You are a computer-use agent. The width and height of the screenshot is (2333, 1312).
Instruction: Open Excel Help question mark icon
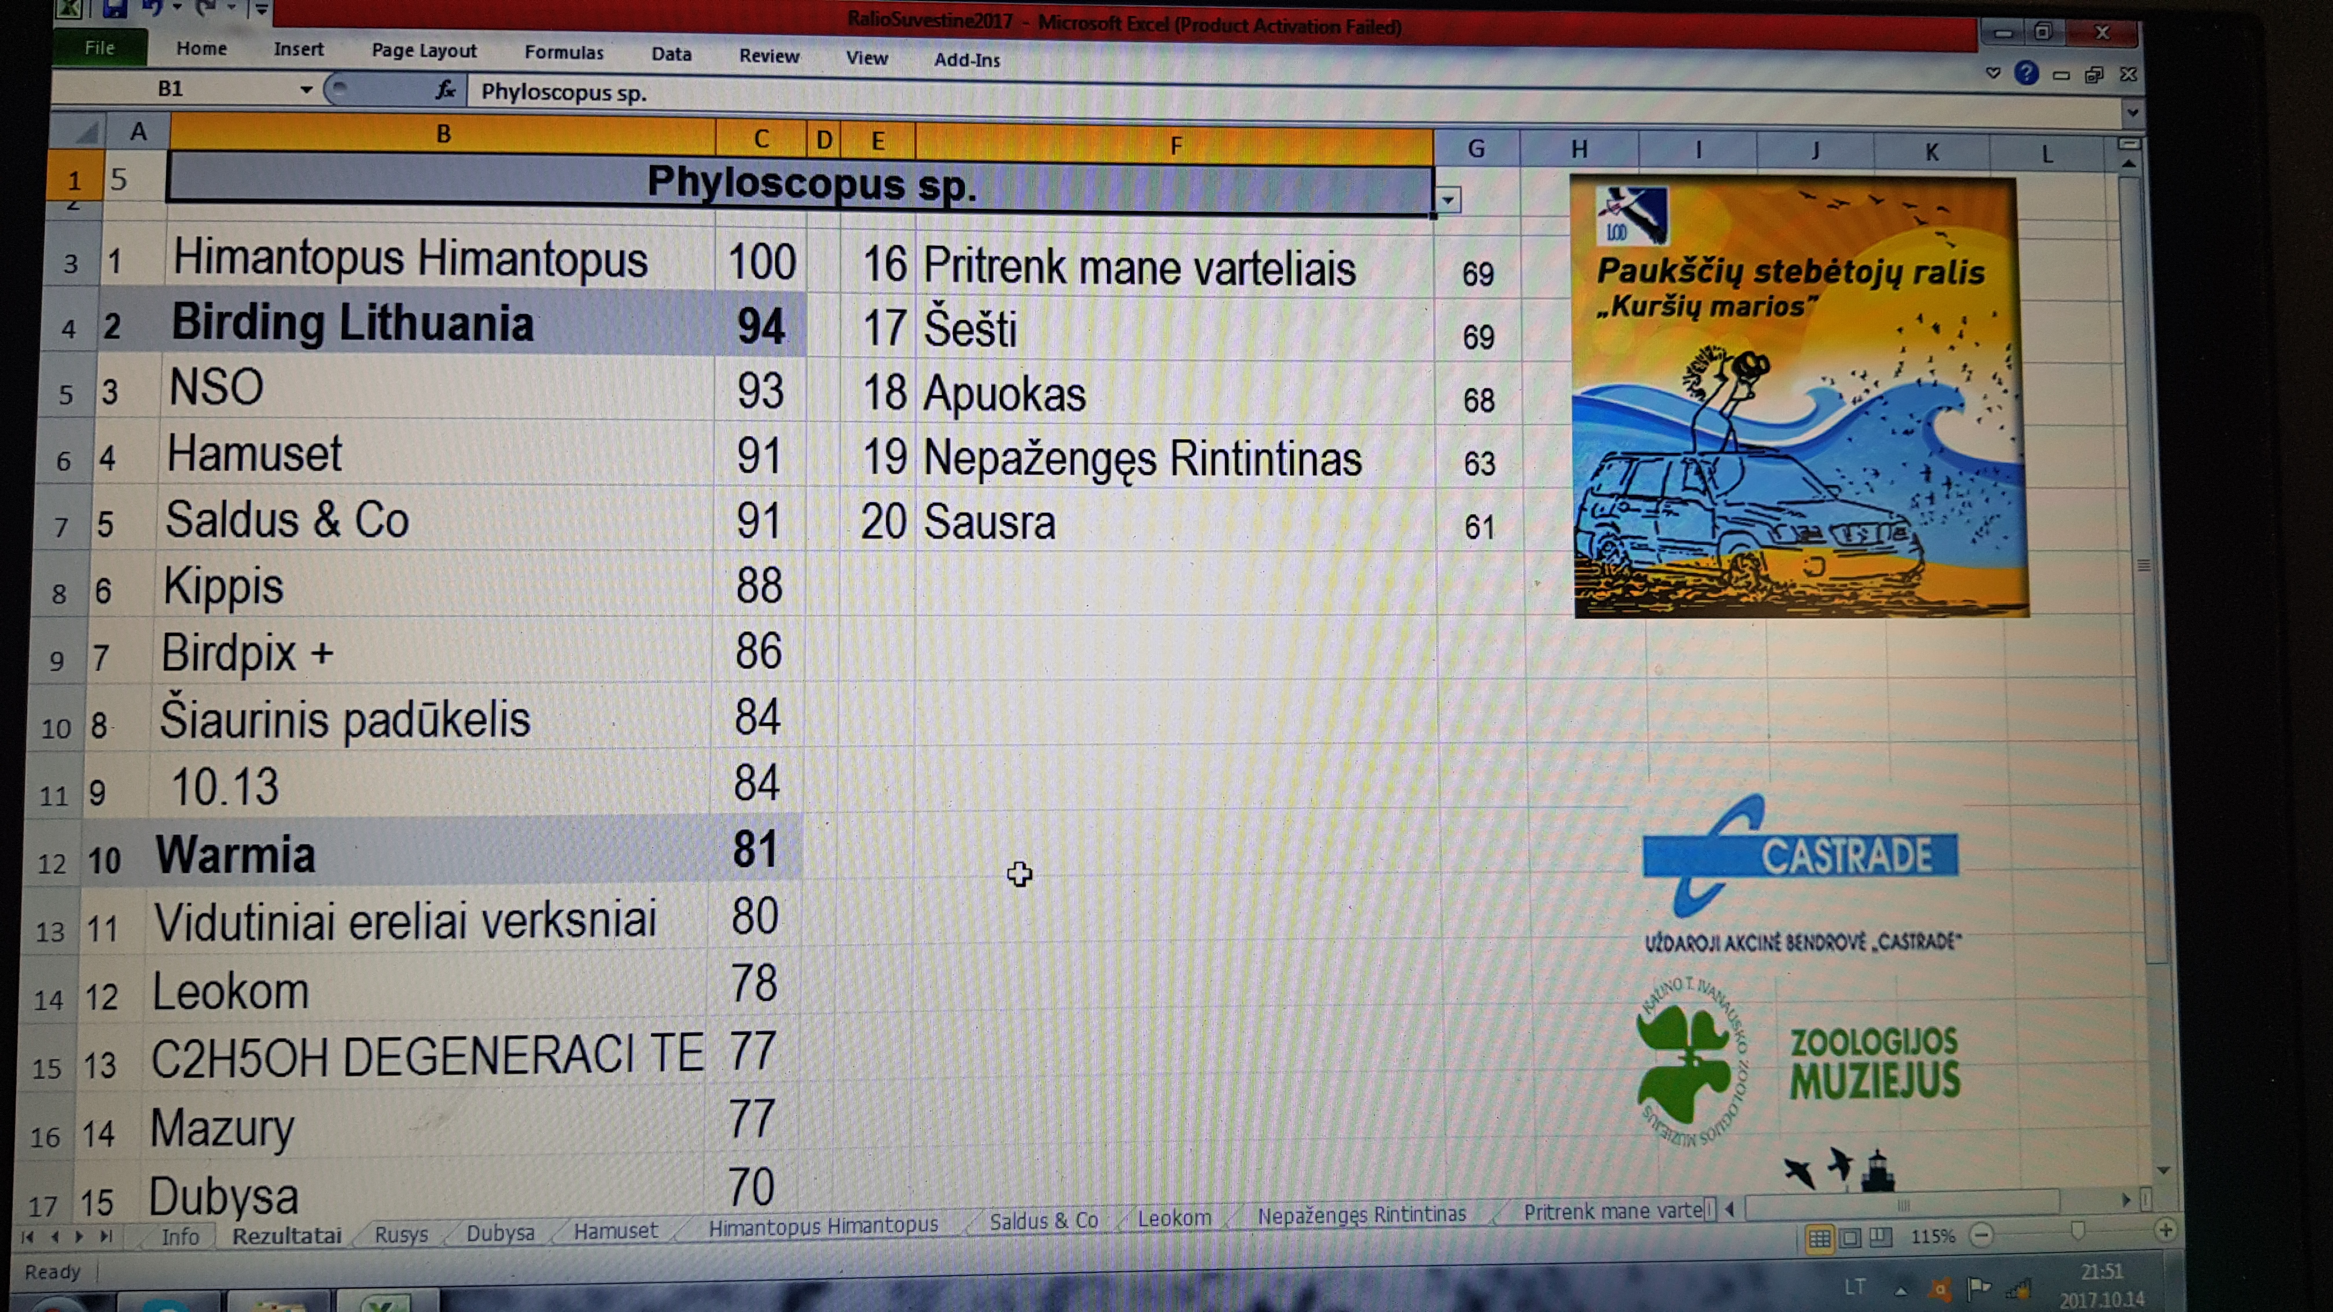click(x=2026, y=73)
